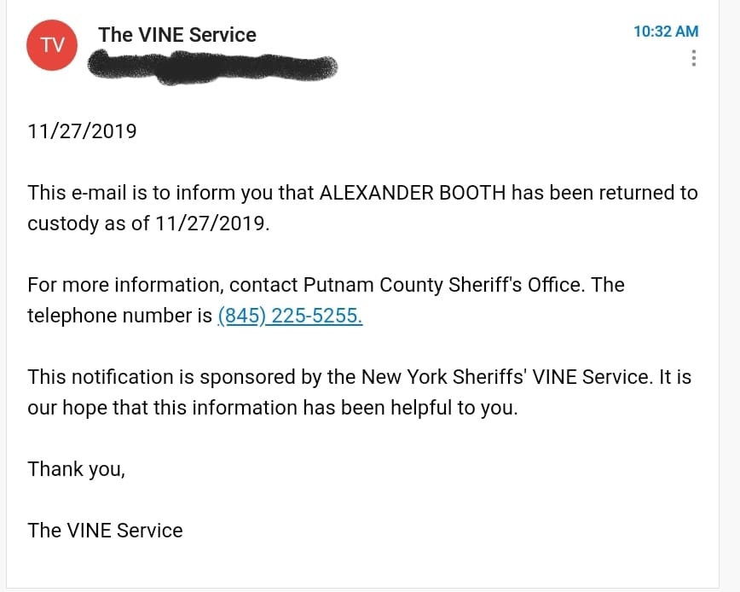Screen dimensions: 740x592
Task: Click sender name The VINE Service in header
Action: point(177,35)
